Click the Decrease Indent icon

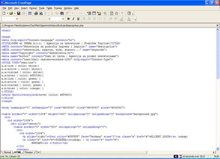(110, 19)
